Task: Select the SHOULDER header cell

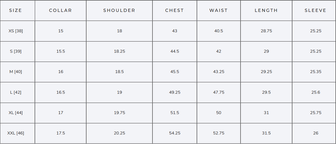Action: [119, 11]
